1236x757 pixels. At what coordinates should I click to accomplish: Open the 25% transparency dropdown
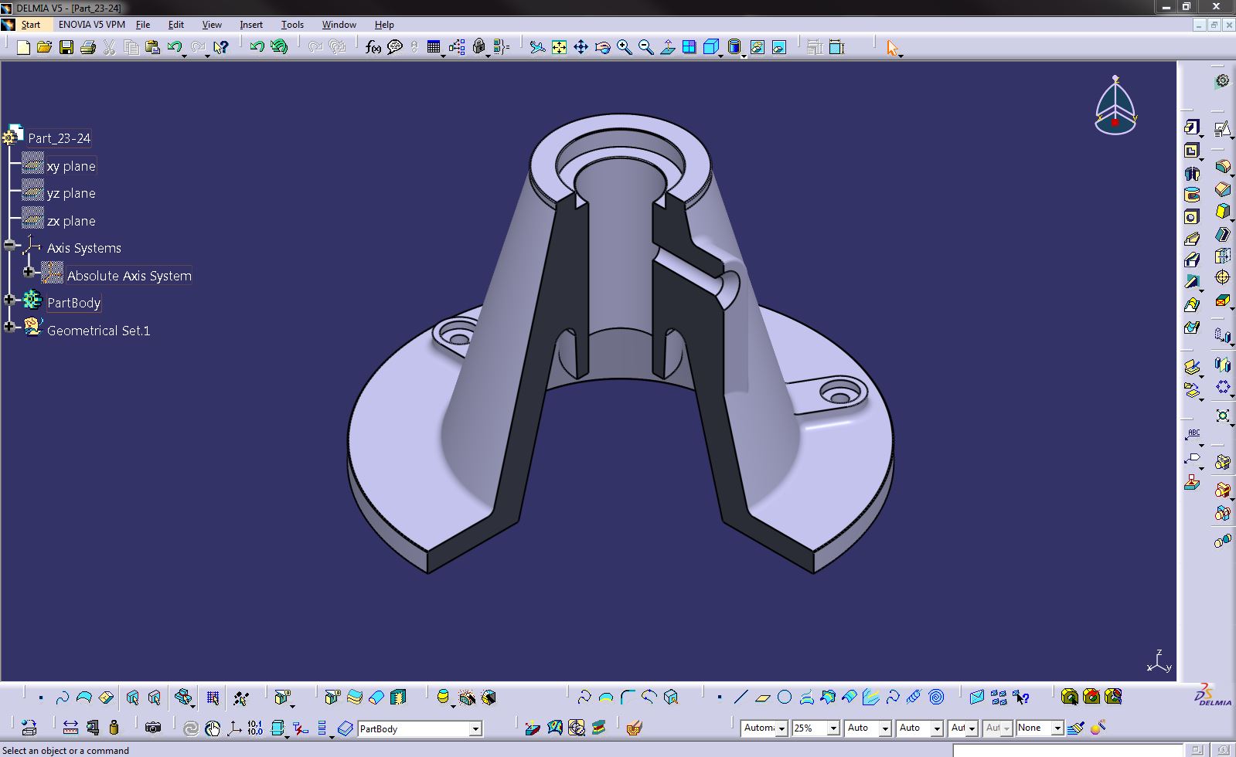click(x=833, y=728)
